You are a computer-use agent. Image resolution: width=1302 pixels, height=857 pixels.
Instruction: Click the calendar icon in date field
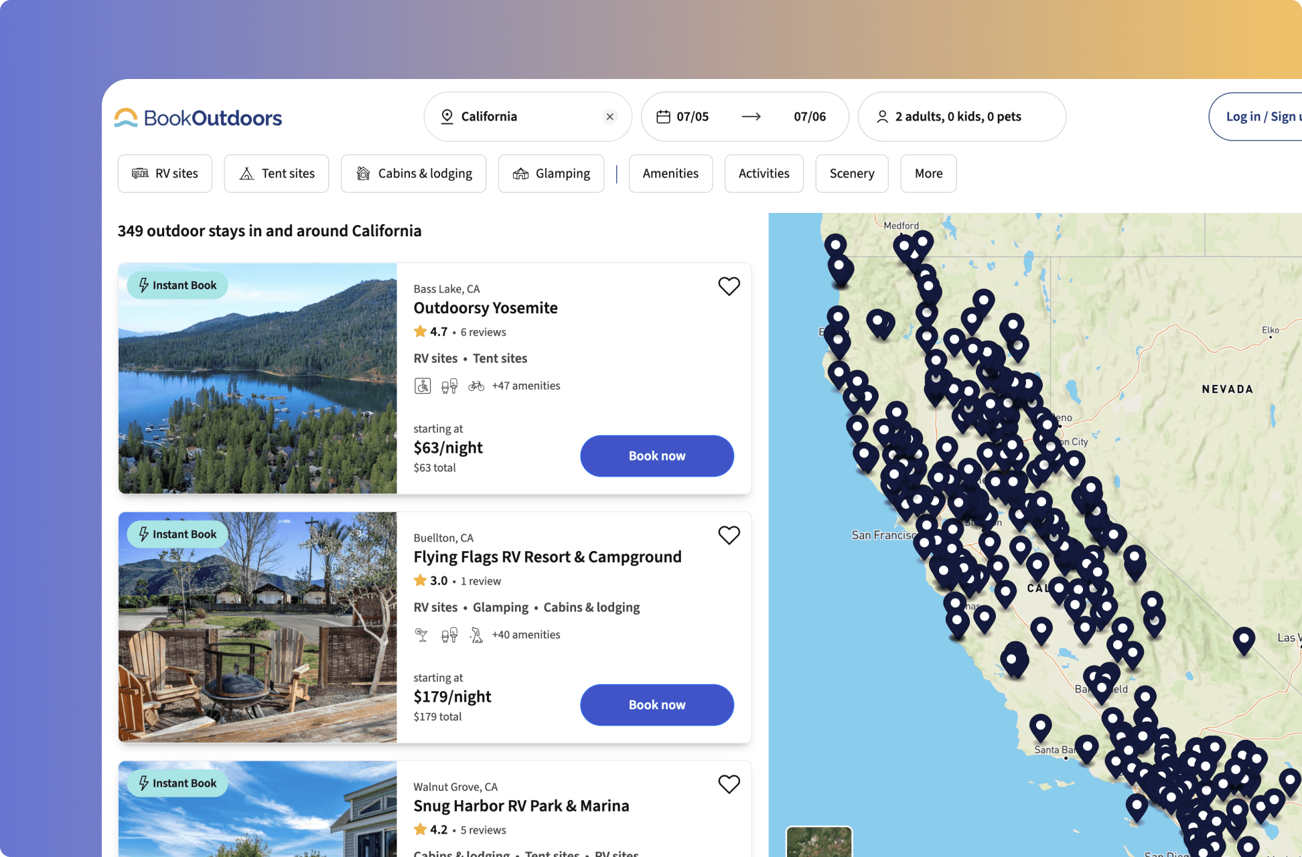tap(663, 116)
